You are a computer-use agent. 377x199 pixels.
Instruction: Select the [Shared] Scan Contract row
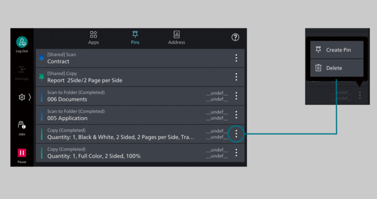point(140,58)
